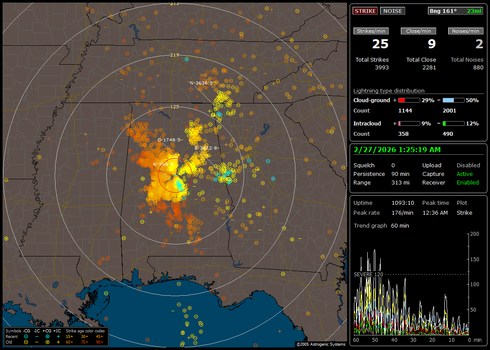Click the Strikes/min button
The height and width of the screenshot is (350, 490).
(x=371, y=31)
